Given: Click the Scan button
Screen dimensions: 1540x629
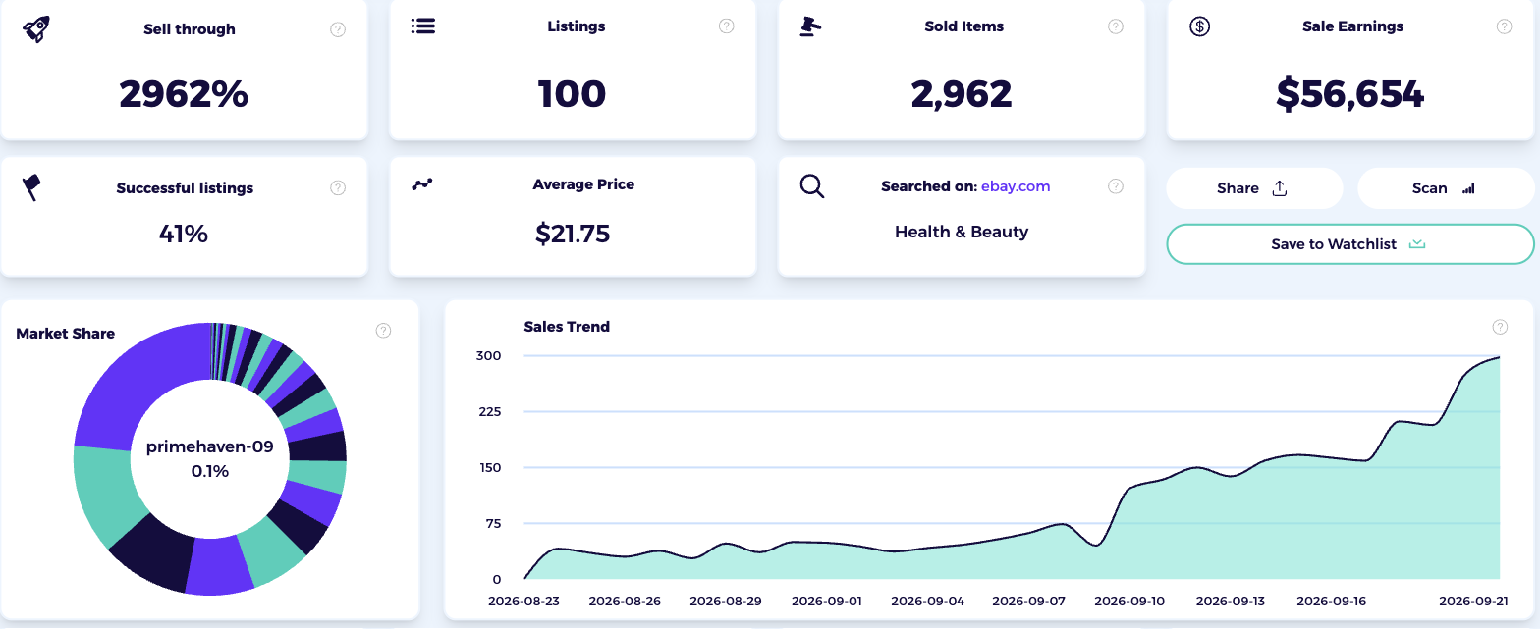Looking at the screenshot, I should point(1446,188).
